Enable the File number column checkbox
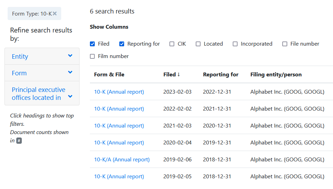Image resolution: width=333 pixels, height=189 pixels. tap(285, 44)
